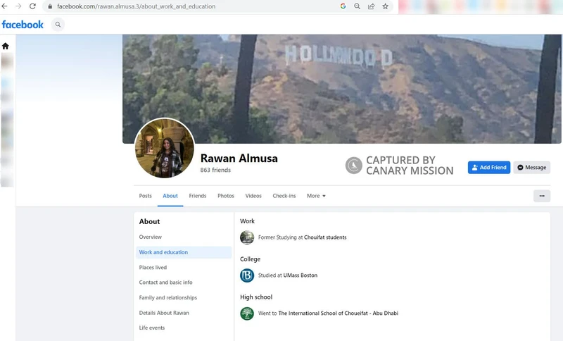Select Work and education in About sidebar
This screenshot has width=563, height=341.
184,252
